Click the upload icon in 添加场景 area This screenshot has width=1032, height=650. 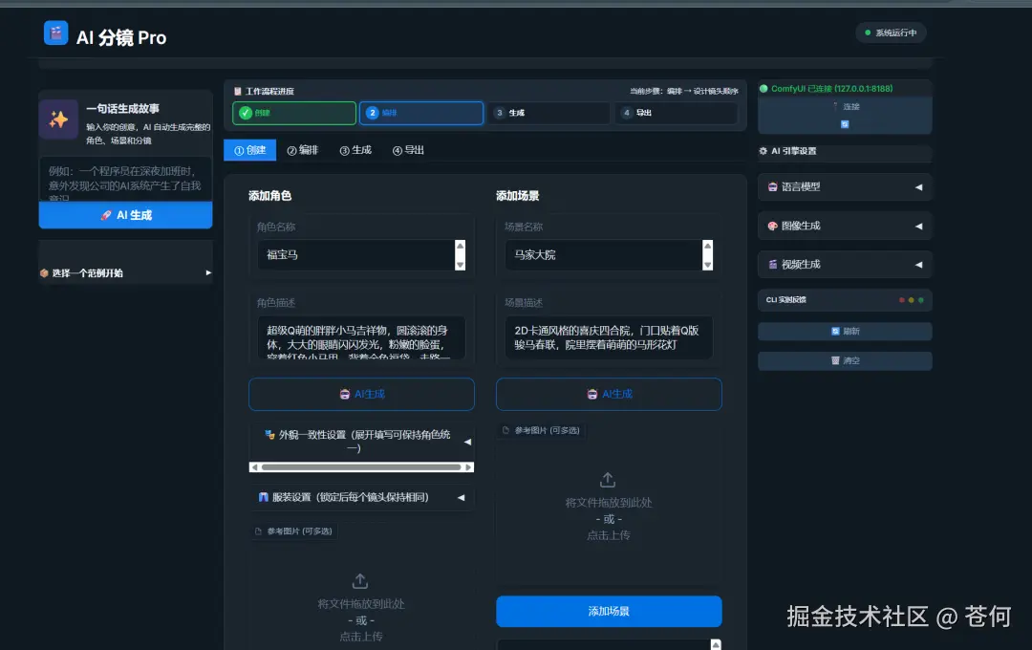[609, 480]
